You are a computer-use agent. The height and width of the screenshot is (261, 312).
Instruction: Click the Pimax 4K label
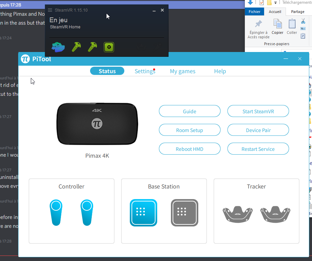[97, 156]
